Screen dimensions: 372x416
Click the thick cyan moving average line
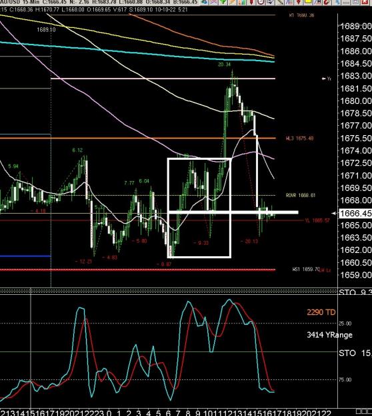[137, 53]
